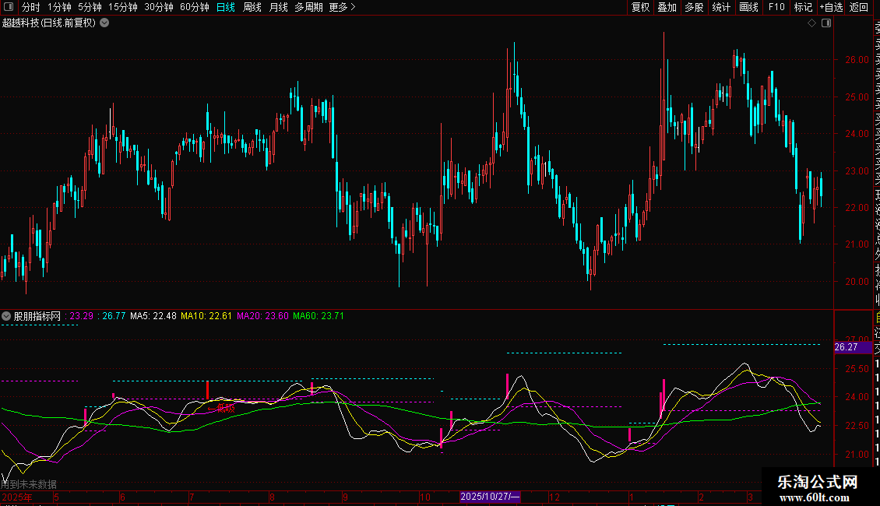Add stock with +自选 button
880x506 pixels.
coord(831,7)
